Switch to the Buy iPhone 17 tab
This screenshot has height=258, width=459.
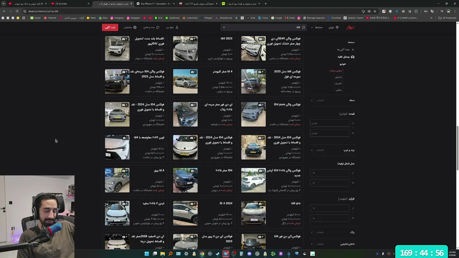coord(155,4)
